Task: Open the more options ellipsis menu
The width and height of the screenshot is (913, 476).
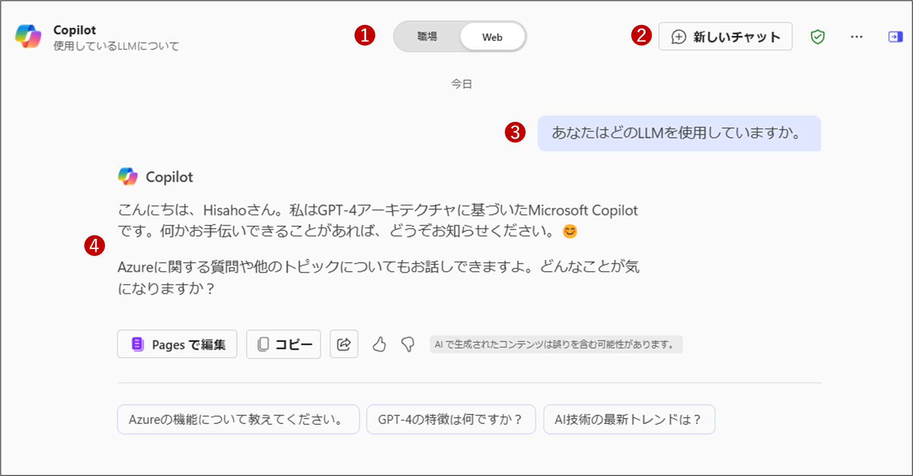Action: [856, 36]
